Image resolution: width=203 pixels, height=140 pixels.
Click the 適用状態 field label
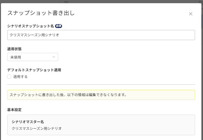coord(14,49)
